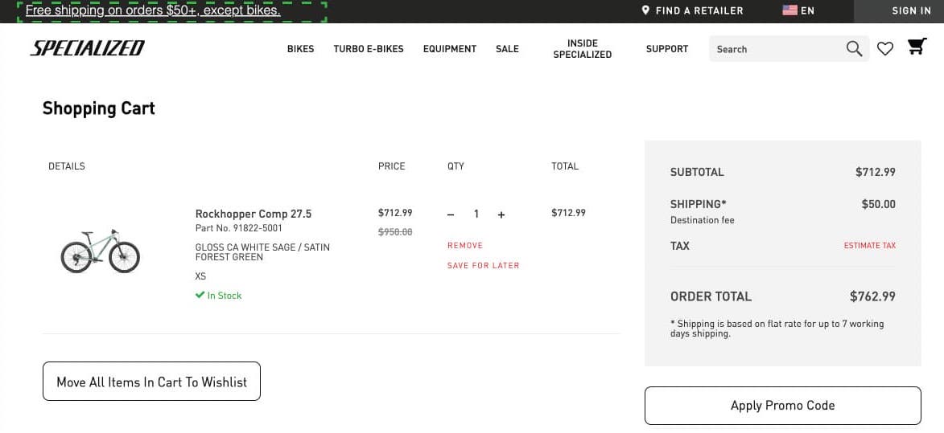Click the Specialized logo
The height and width of the screenshot is (433, 944).
point(88,48)
